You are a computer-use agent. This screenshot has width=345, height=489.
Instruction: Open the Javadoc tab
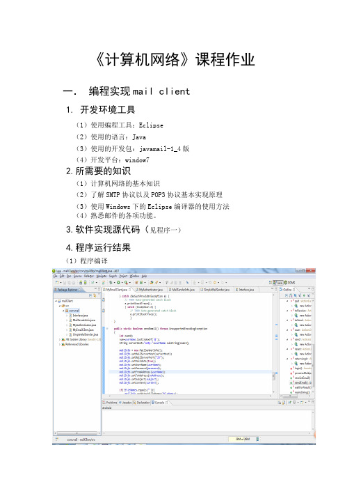coord(125,403)
